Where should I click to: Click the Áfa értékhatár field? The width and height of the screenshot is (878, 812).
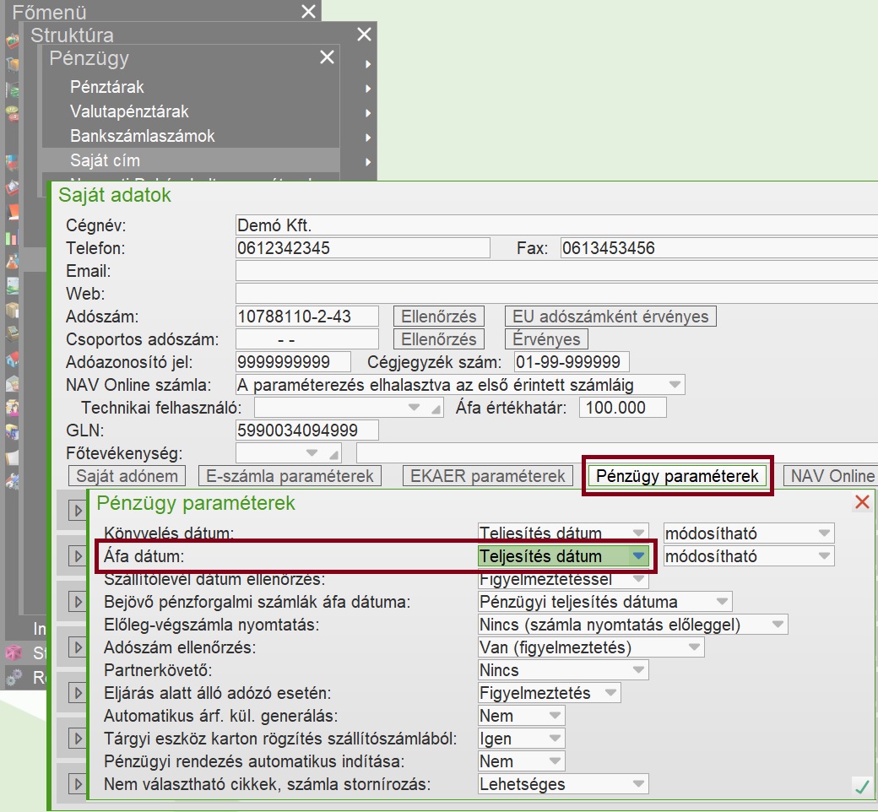click(x=623, y=408)
